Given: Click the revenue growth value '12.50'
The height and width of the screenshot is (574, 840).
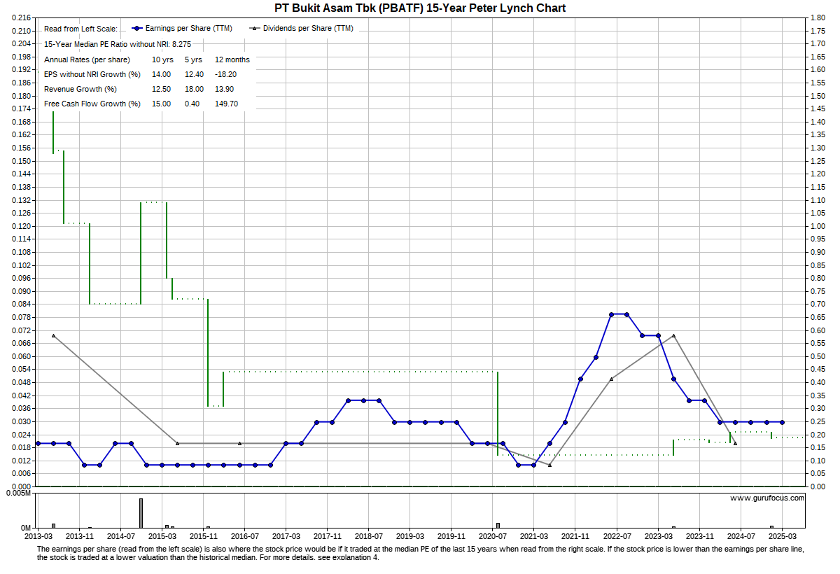Looking at the screenshot, I should pos(161,89).
